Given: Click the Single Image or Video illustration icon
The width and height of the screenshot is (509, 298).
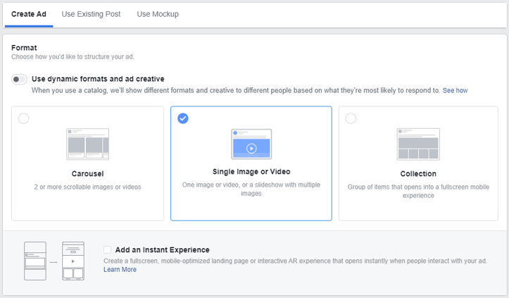Looking at the screenshot, I should [x=251, y=144].
